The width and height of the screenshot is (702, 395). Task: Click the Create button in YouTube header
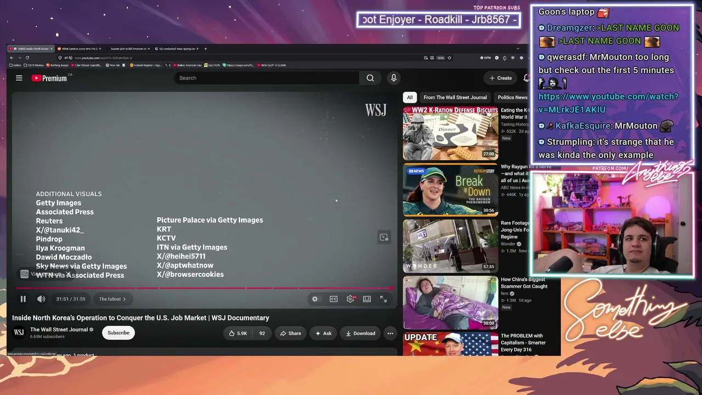pyautogui.click(x=500, y=78)
